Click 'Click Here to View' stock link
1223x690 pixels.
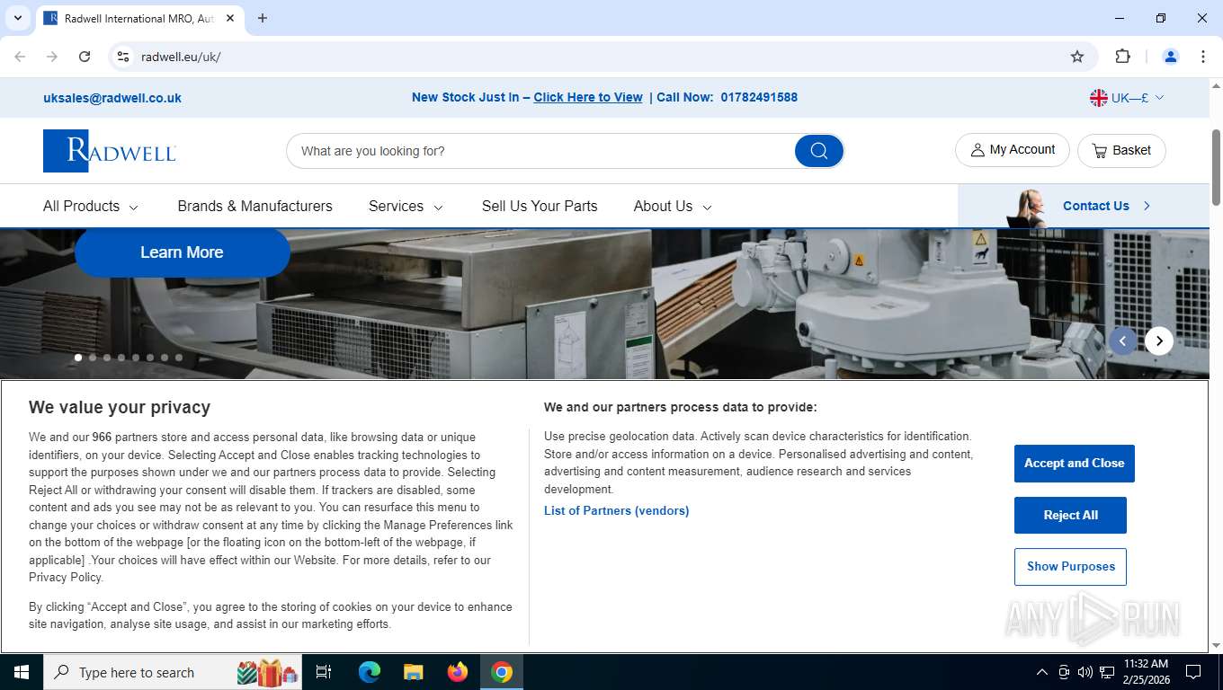[x=588, y=97]
